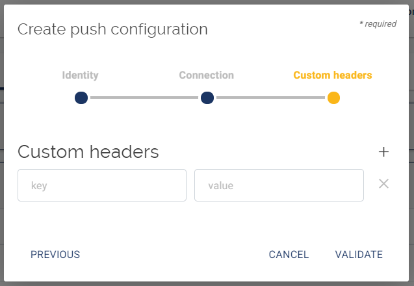Click the 'key' placeholder text
Viewport: 414px width, 286px height.
tap(39, 186)
